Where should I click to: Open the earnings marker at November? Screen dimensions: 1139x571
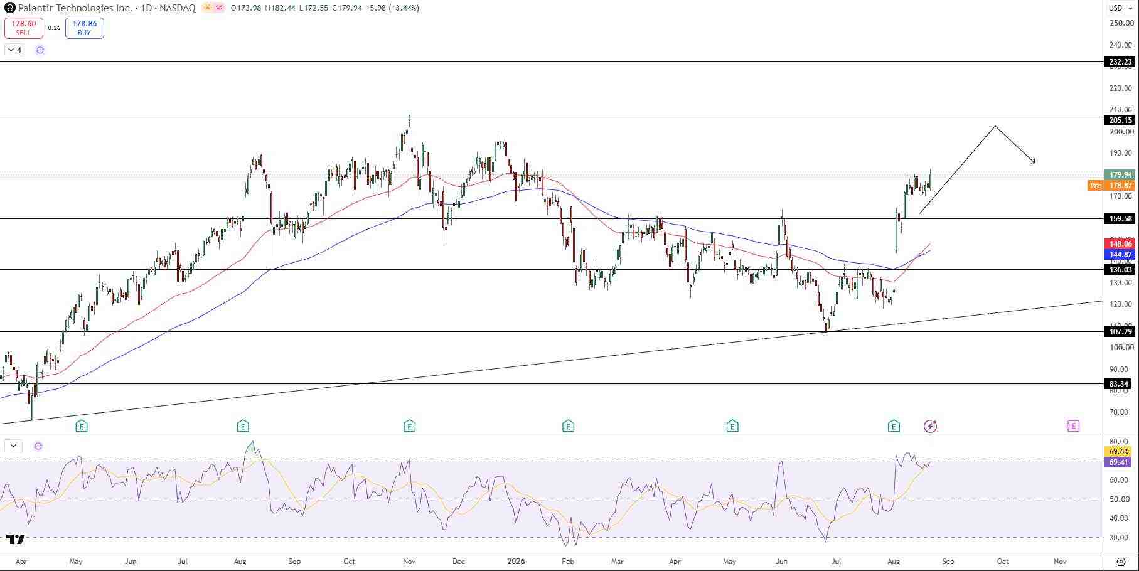click(409, 427)
